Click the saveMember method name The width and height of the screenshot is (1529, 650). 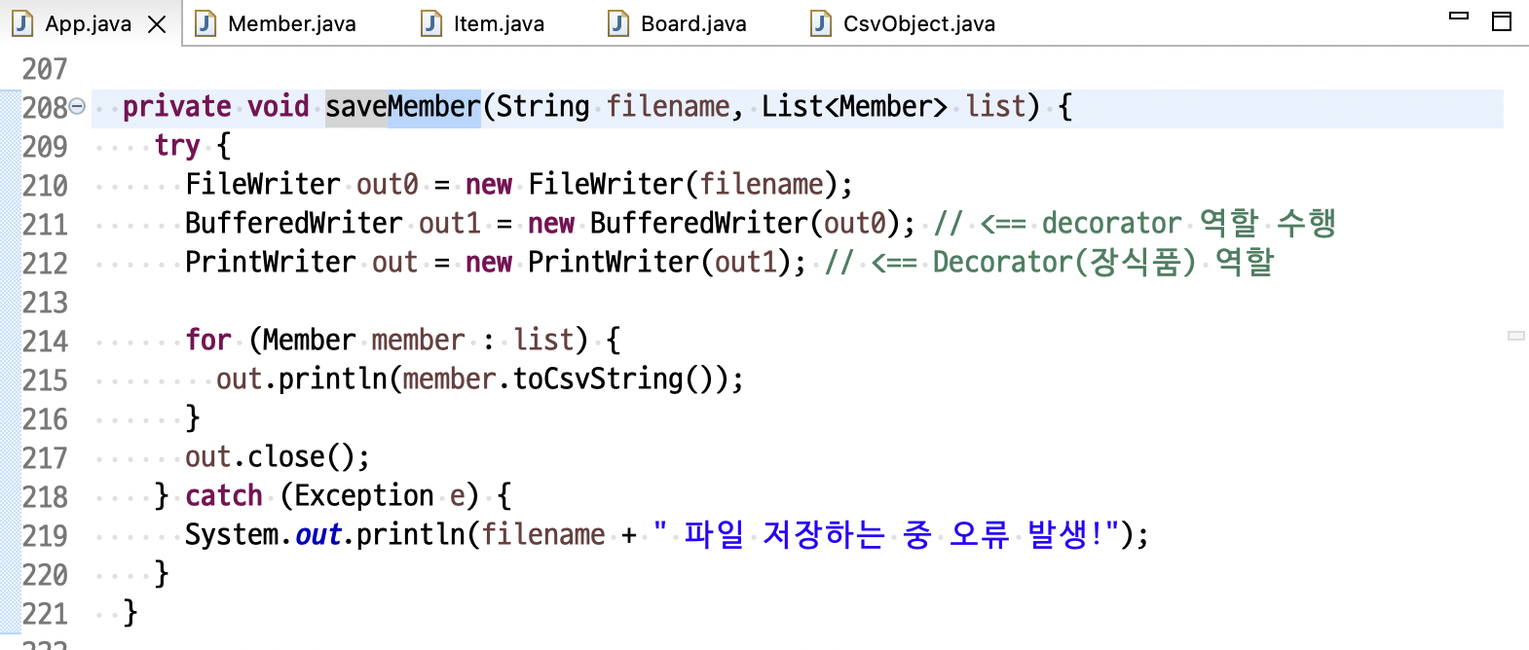(x=403, y=106)
